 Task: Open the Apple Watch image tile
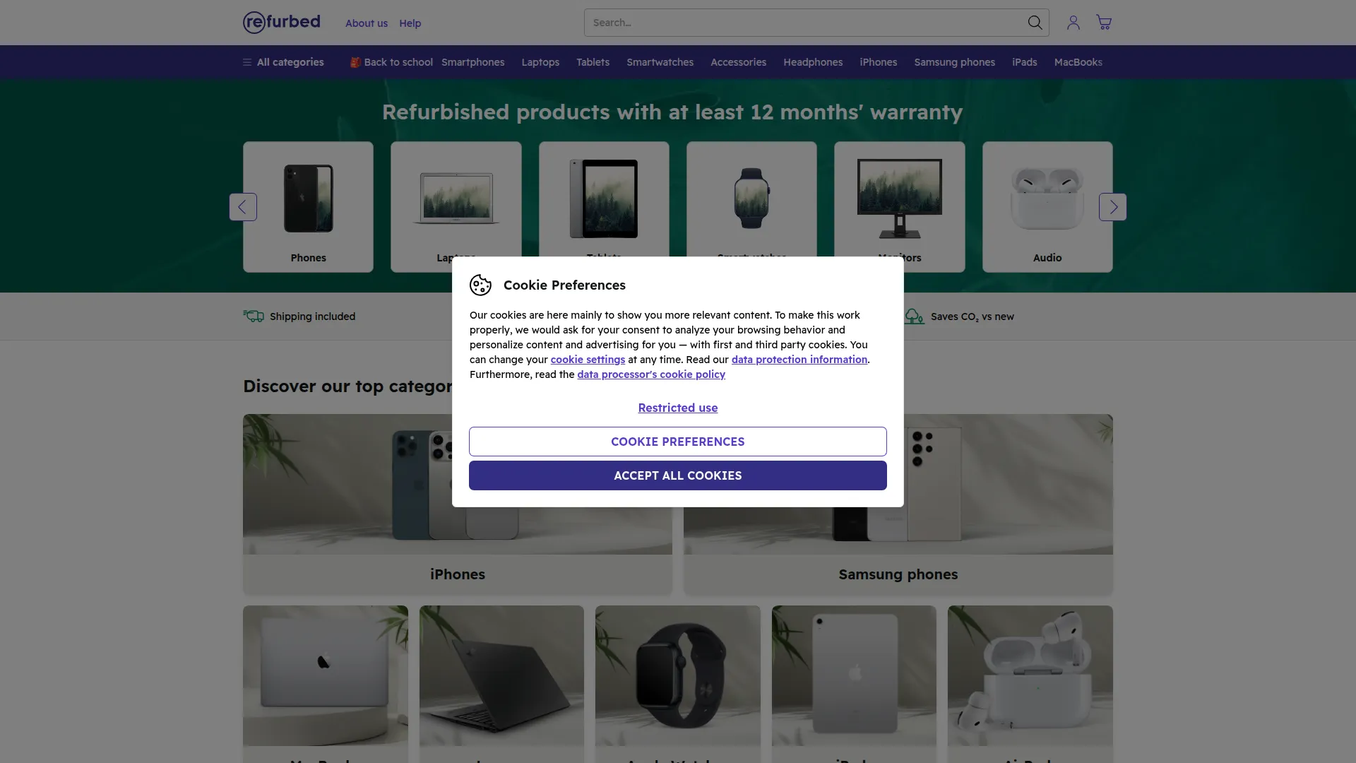point(678,675)
